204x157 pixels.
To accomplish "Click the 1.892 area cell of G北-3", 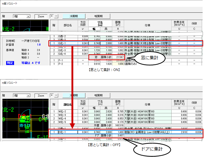I will pos(118,50).
